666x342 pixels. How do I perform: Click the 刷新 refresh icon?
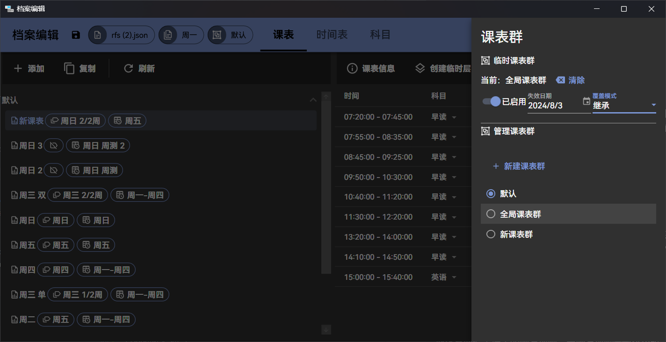click(128, 69)
